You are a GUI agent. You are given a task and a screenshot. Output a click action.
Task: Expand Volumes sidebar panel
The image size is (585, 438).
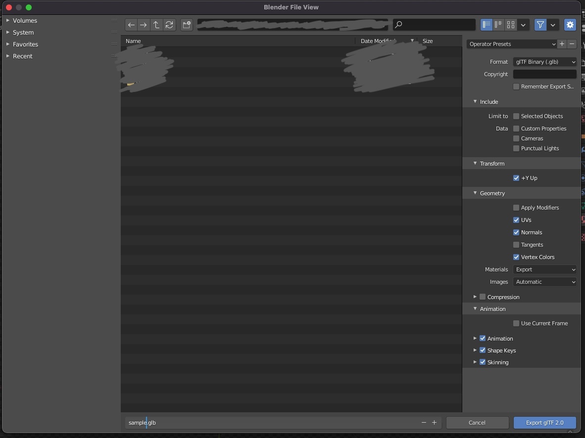click(x=8, y=20)
